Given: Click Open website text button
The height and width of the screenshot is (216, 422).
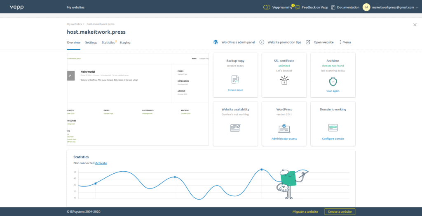Looking at the screenshot, I should [324, 42].
